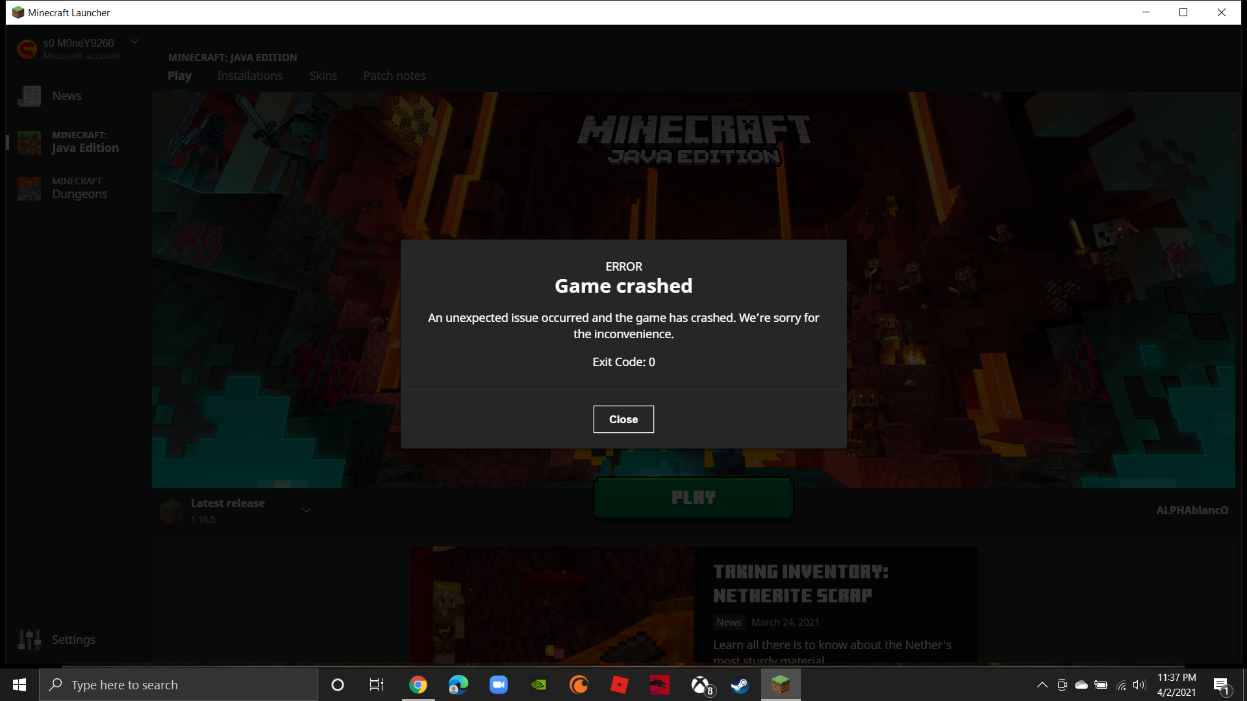The width and height of the screenshot is (1247, 701).
Task: Click the s0 M0neY9266 account avatar
Action: pos(27,49)
